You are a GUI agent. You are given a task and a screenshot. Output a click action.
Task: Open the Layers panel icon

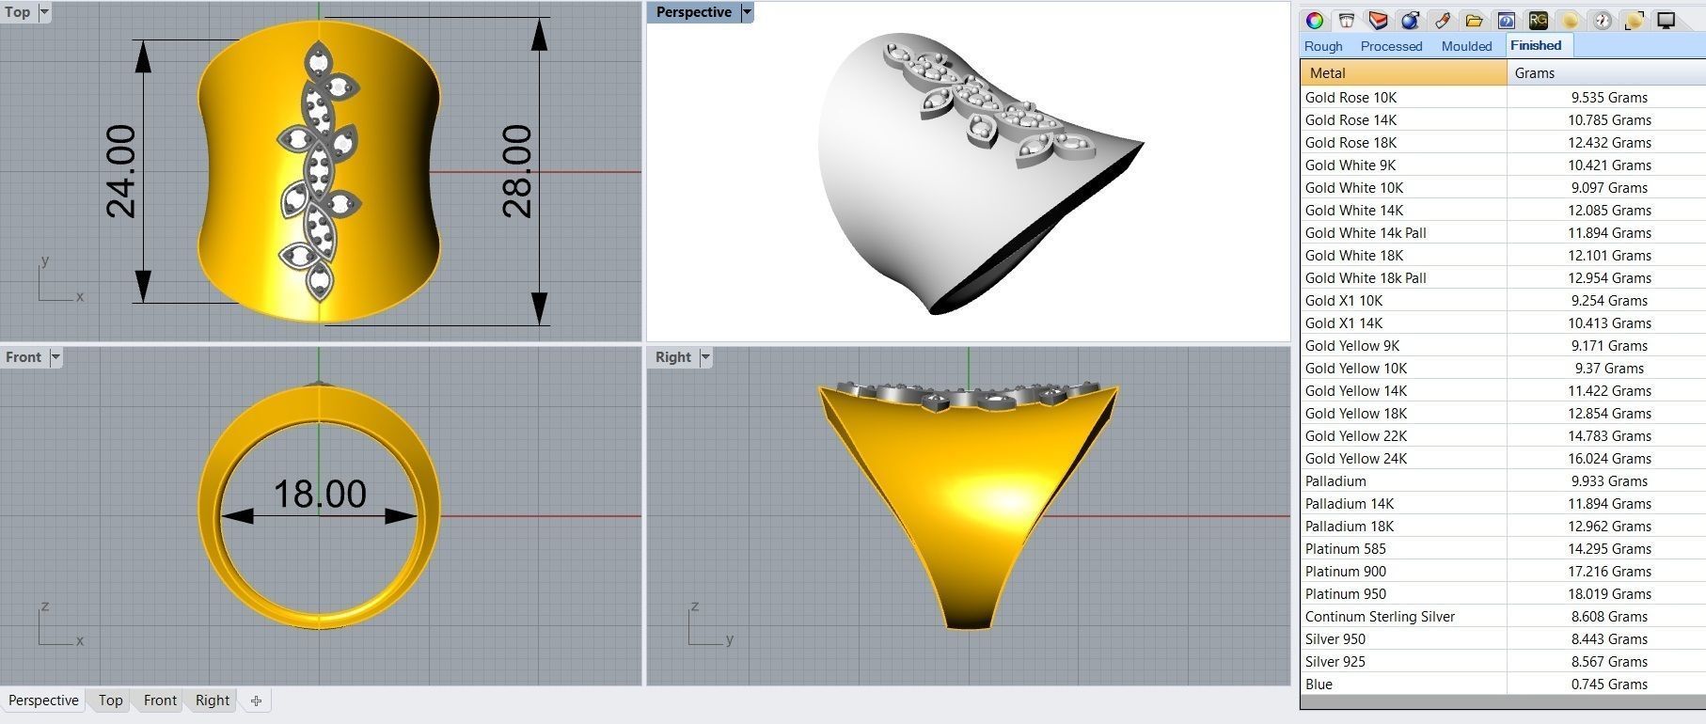pyautogui.click(x=1378, y=20)
